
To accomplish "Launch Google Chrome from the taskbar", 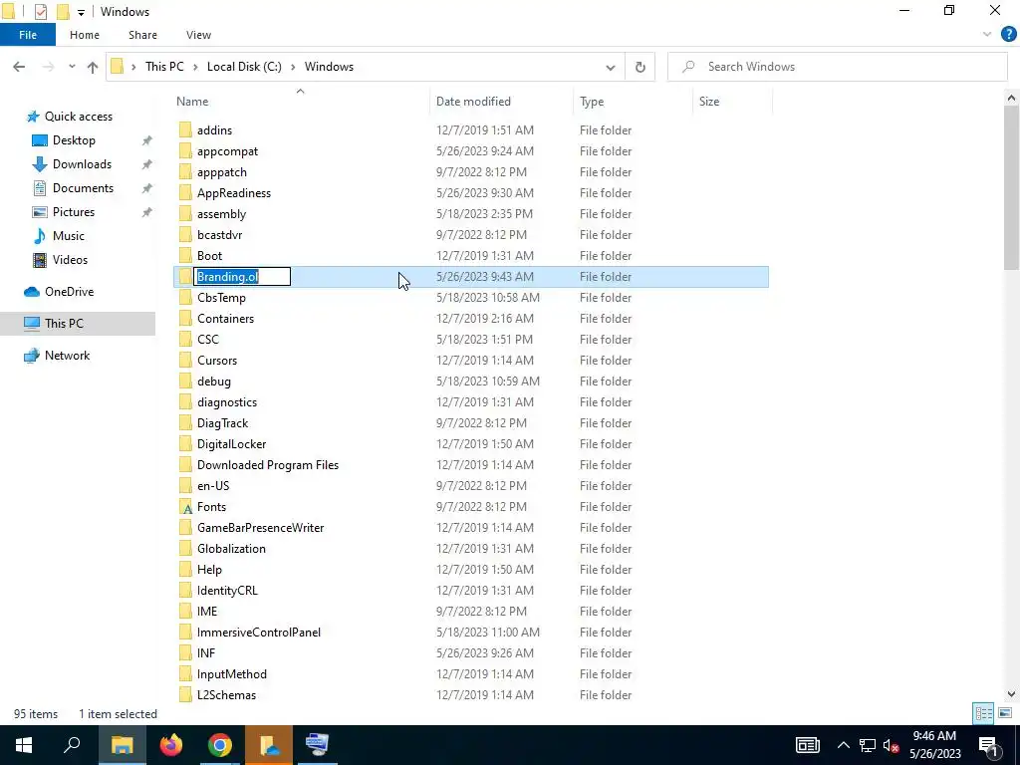I will 220,745.
